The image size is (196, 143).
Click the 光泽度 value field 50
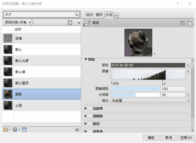pyautogui.click(x=173, y=95)
